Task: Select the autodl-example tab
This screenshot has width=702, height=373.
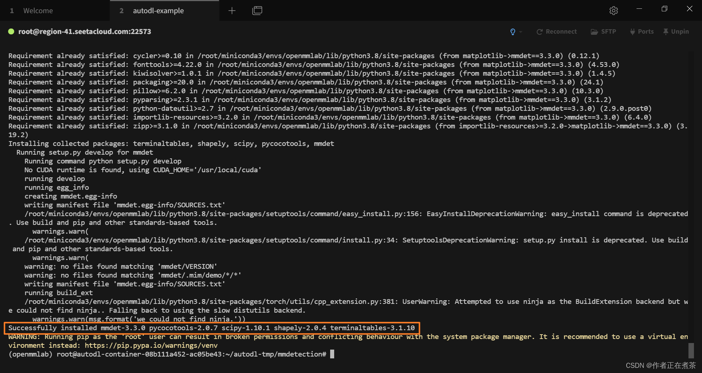Action: click(x=158, y=11)
